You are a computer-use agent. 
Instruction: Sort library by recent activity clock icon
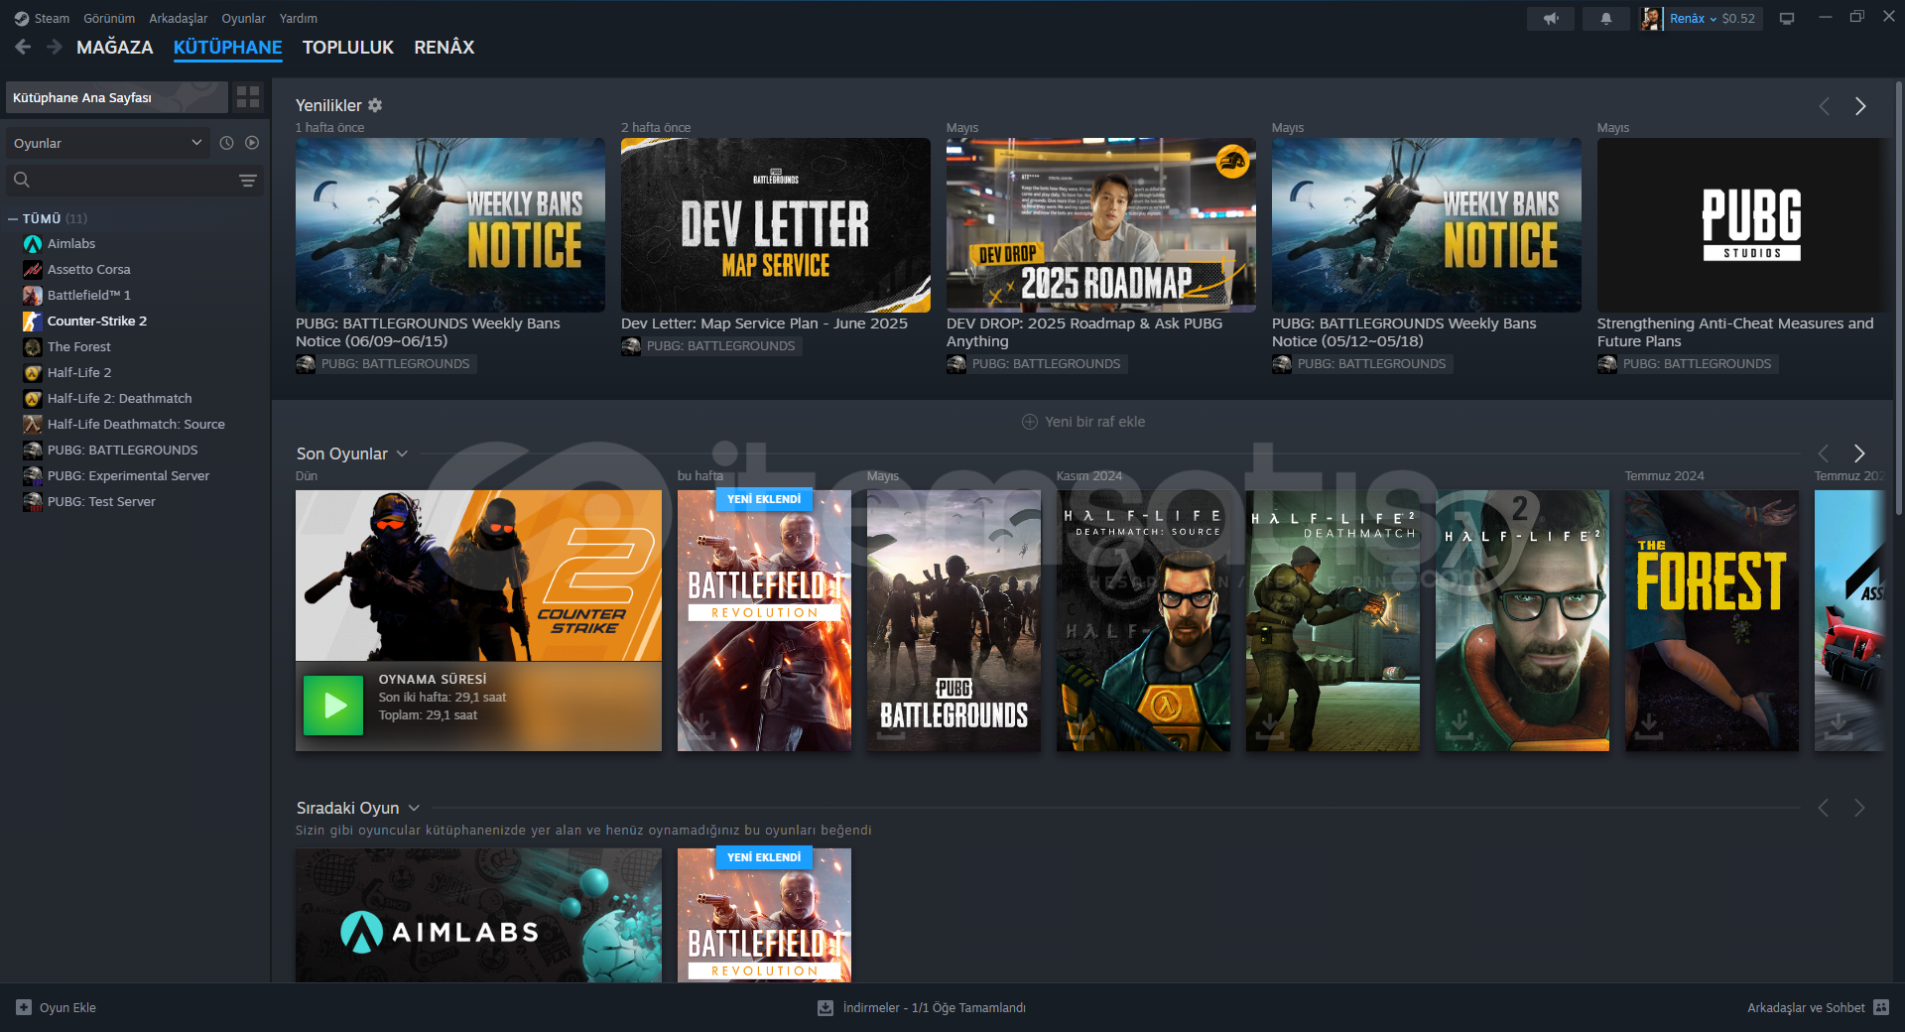pyautogui.click(x=226, y=143)
